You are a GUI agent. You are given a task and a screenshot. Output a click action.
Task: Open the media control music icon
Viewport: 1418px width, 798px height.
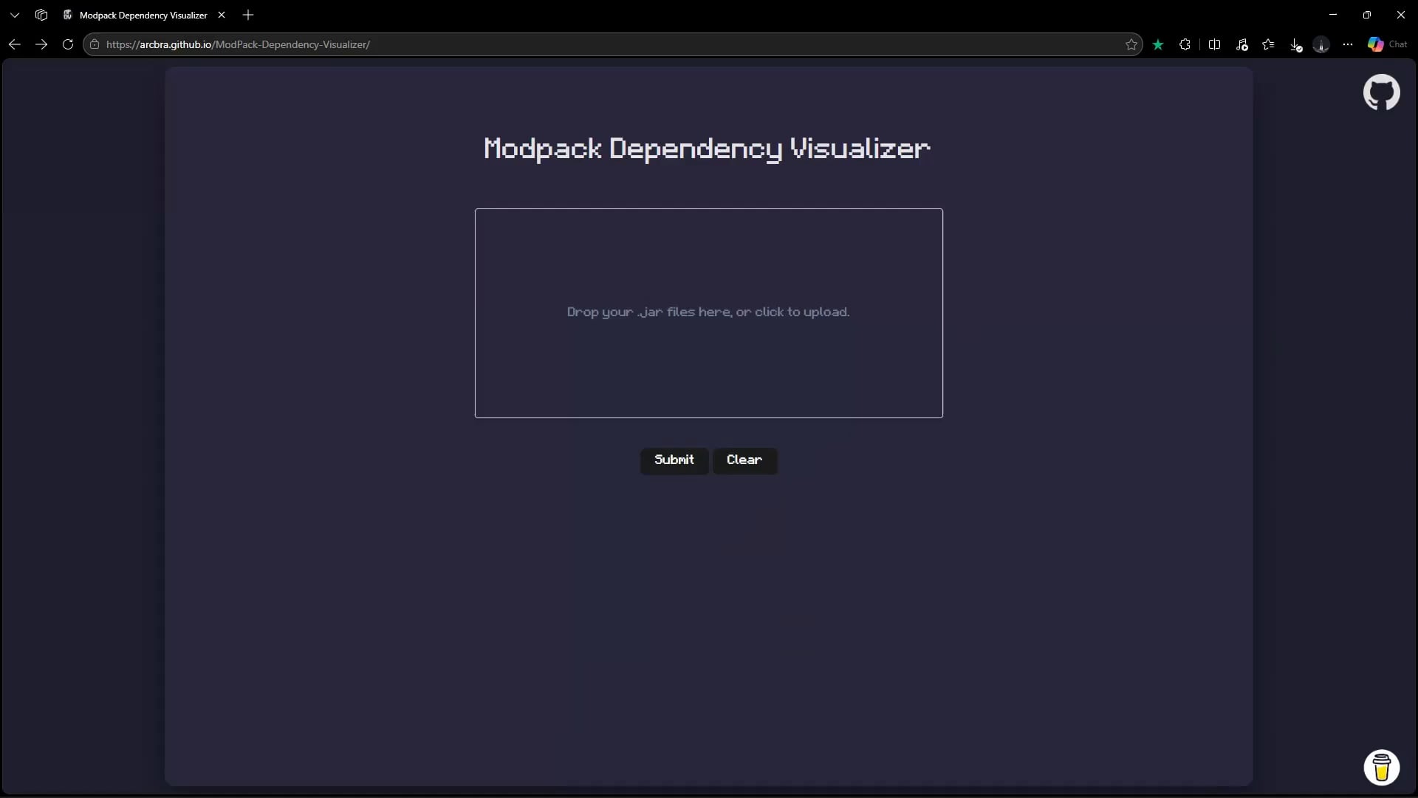point(1241,44)
